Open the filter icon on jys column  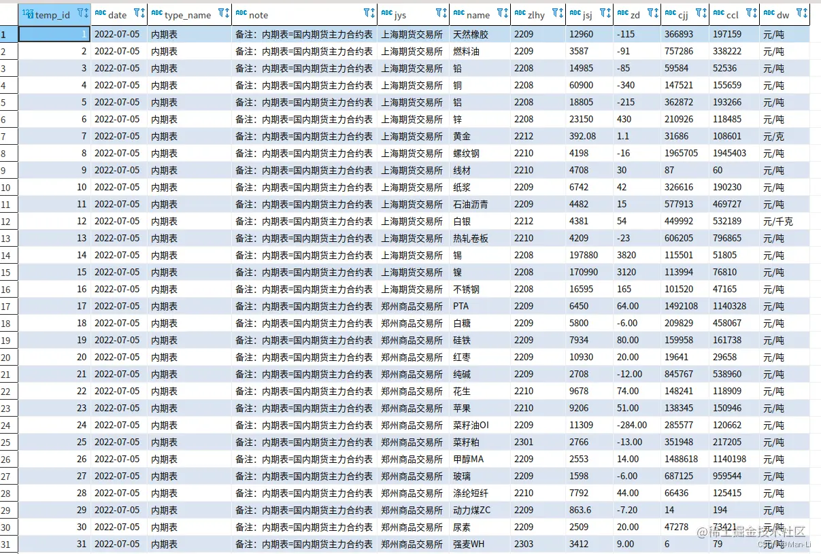point(438,13)
